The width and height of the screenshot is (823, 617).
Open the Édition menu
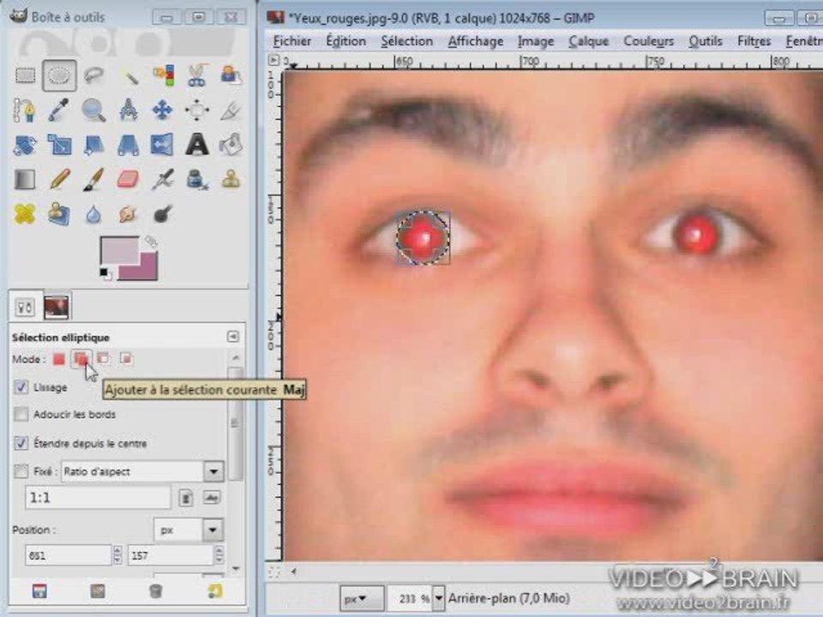point(345,41)
